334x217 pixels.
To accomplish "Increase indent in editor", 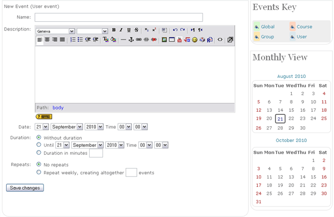I will coord(95,40).
